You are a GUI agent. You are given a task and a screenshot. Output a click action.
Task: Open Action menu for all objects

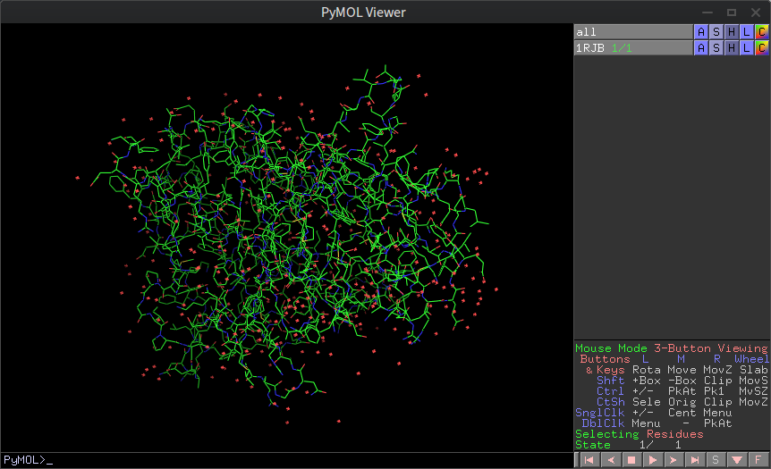(x=700, y=32)
